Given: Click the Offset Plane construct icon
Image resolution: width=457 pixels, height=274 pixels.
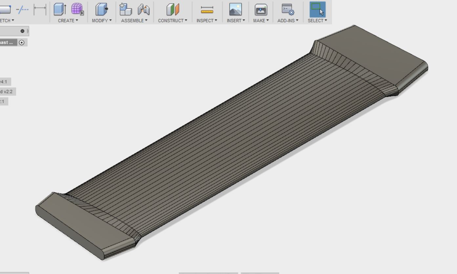Looking at the screenshot, I should pyautogui.click(x=173, y=10).
